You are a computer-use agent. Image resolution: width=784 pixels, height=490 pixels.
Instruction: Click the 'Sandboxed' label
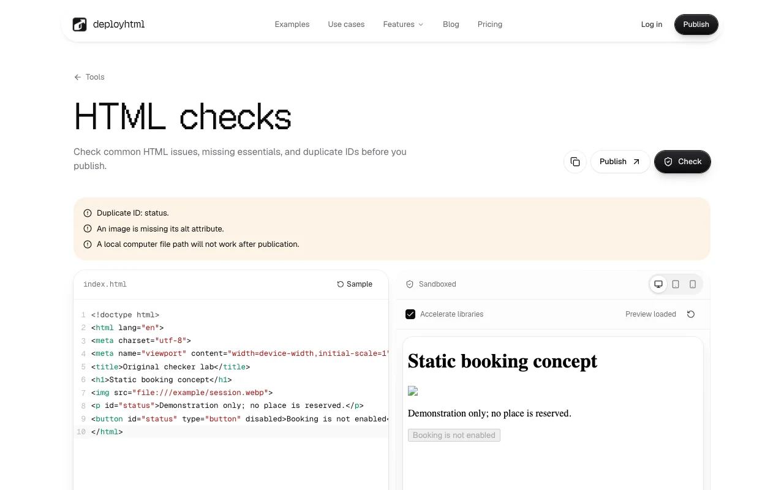437,284
